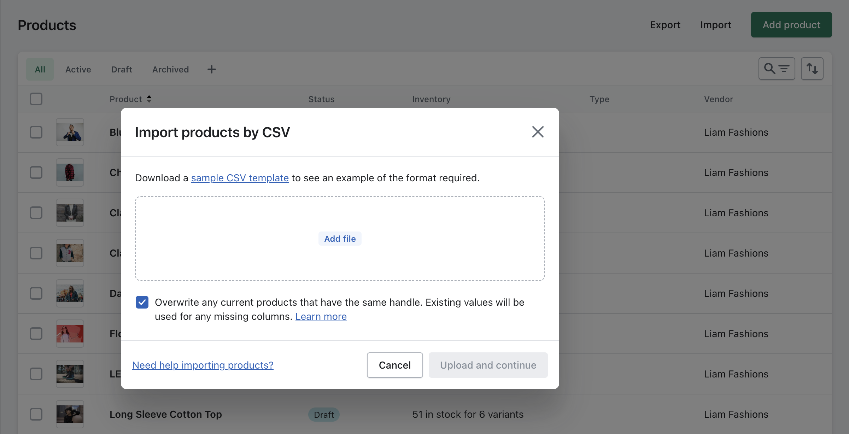Screen dimensions: 849x434
Task: Click Need help importing products link
Action: 203,365
